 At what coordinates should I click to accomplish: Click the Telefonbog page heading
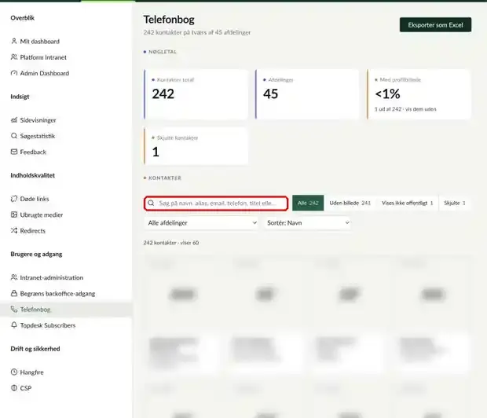pos(169,20)
